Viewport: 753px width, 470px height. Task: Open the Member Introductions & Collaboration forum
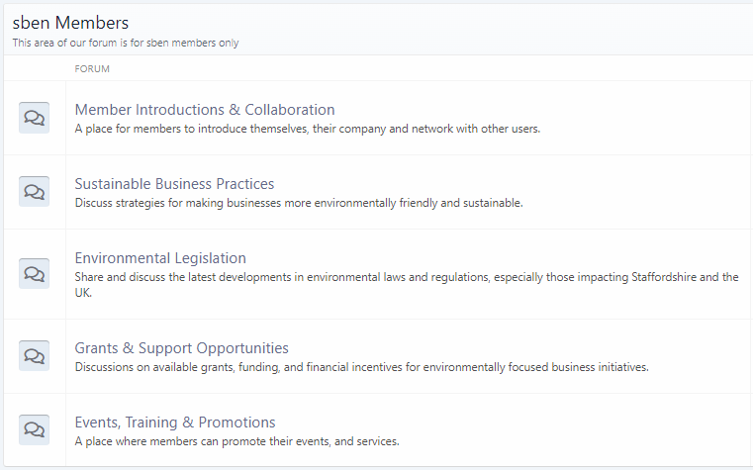coord(205,110)
